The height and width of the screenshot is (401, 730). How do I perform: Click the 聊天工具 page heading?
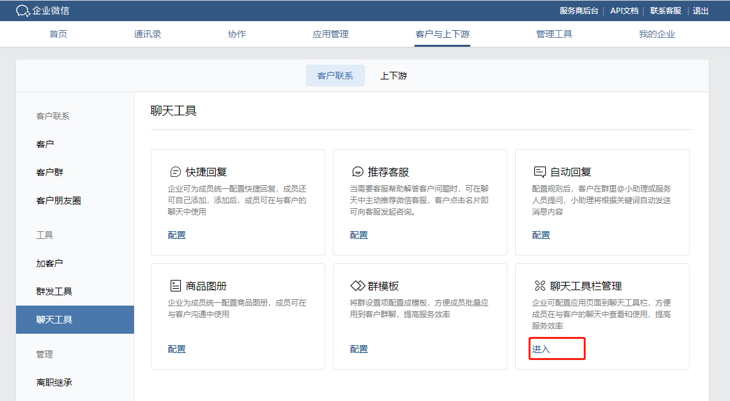coord(174,111)
